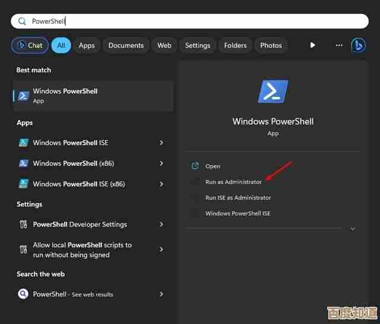Click the PowerShell search text field

click(x=190, y=21)
